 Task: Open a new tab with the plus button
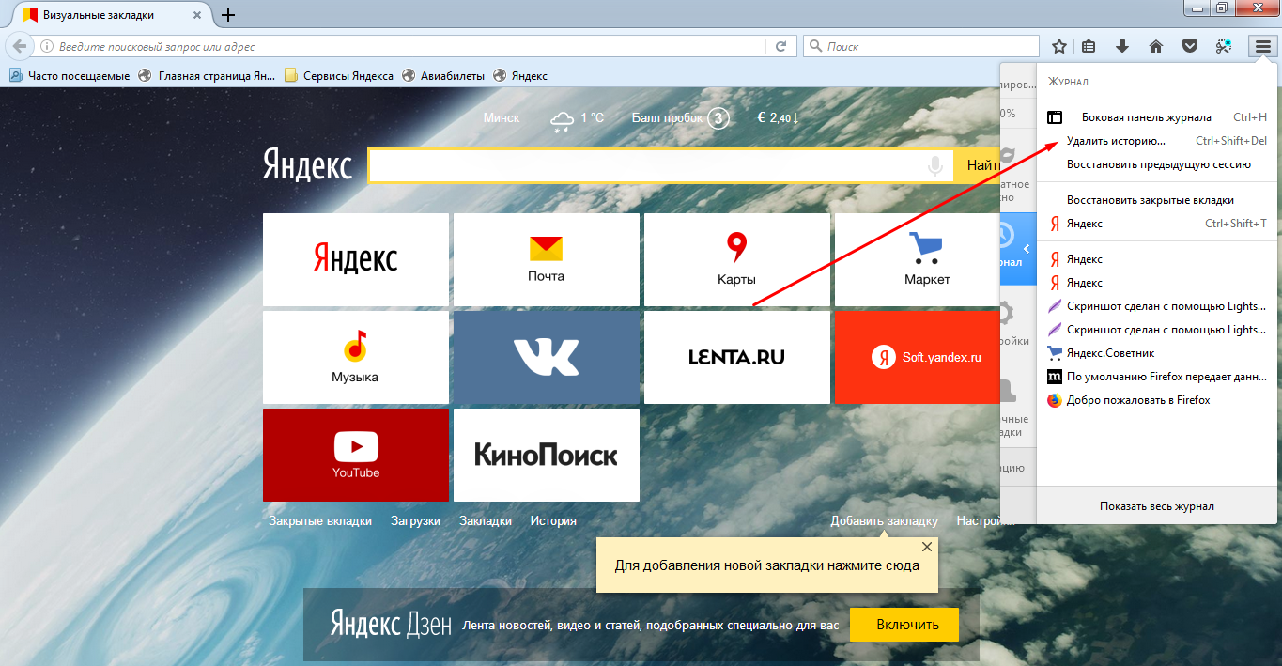[x=228, y=15]
